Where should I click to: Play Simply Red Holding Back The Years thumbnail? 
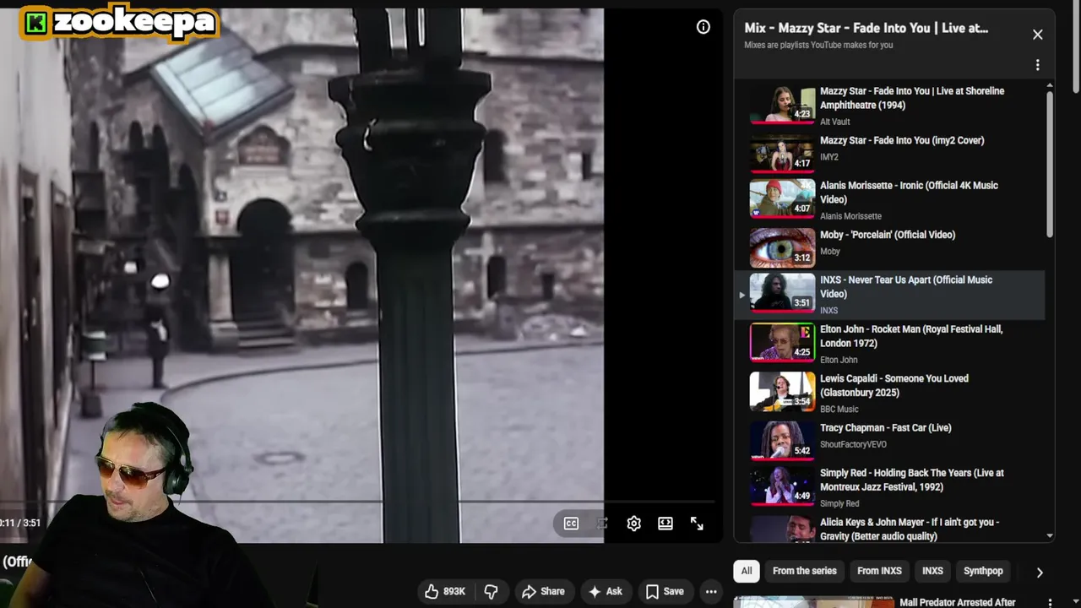coord(782,486)
